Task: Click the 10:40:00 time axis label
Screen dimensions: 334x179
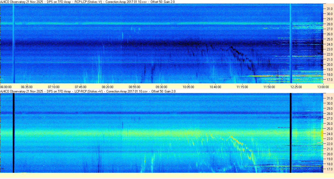Action: pos(215,87)
